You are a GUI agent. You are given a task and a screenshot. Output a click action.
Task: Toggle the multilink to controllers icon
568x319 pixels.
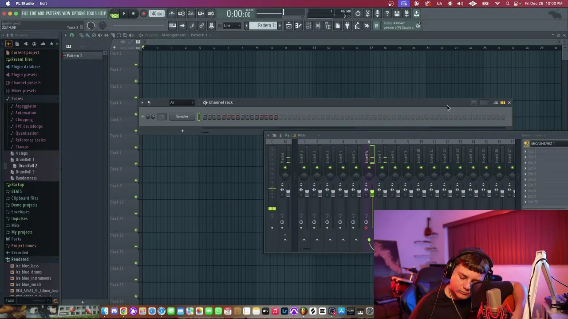coord(201,25)
